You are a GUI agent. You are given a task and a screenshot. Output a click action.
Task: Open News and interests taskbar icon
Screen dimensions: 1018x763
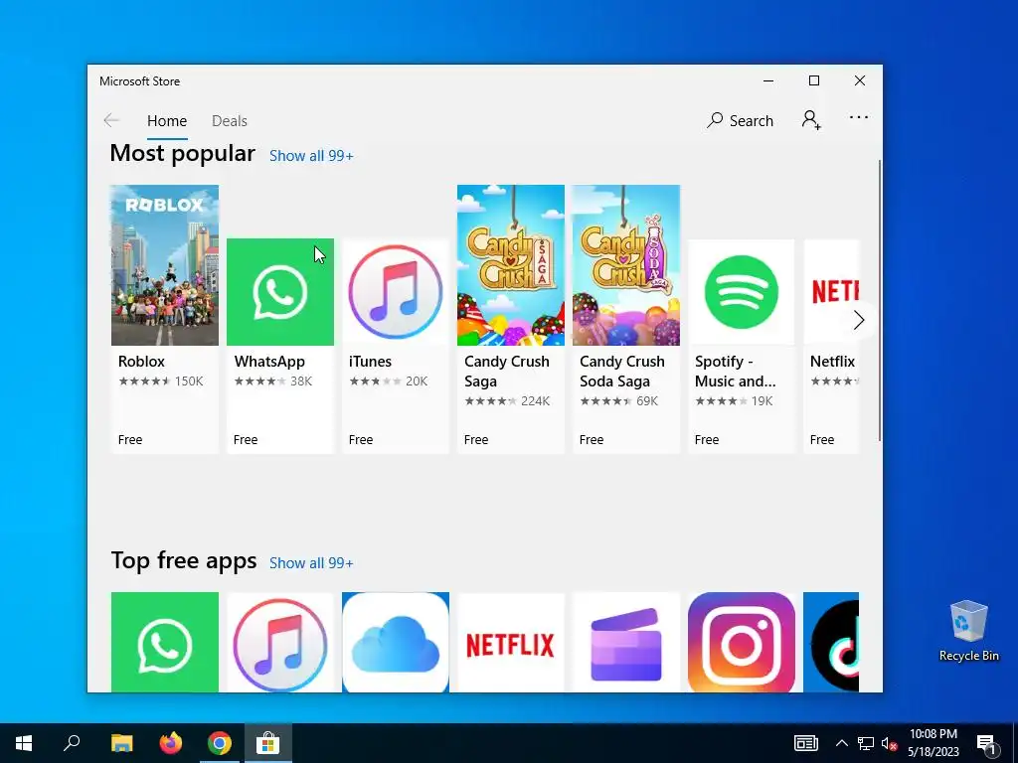805,743
